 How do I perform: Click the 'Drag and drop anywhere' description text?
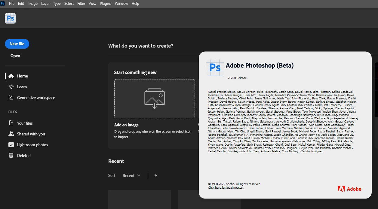click(153, 134)
